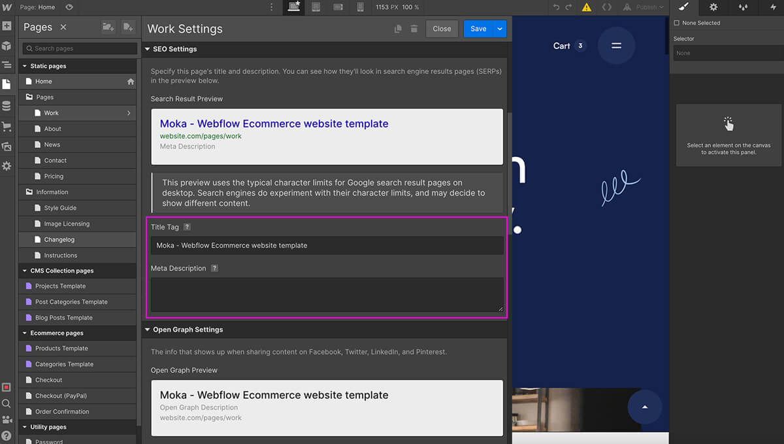Switch to the Interactions lightning tab
Screen dimensions: 784x444
(773, 7)
